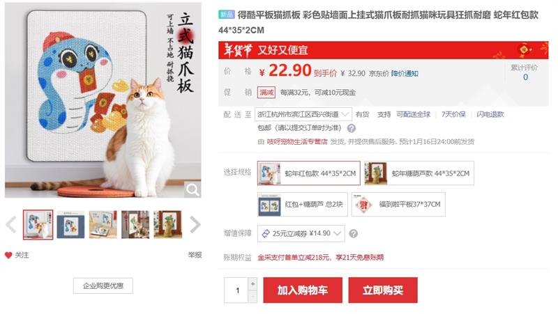Select the second product thumbnail
Screen dimensions: 558x314
tap(70, 225)
